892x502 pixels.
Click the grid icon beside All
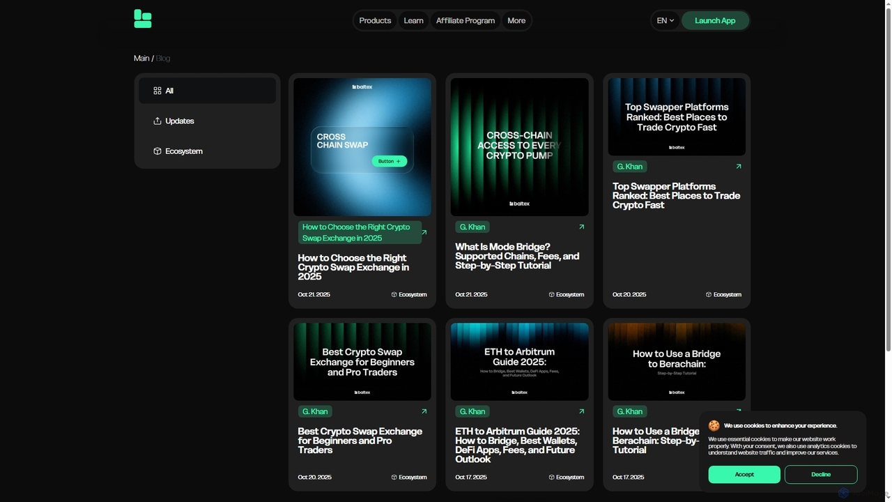[157, 91]
